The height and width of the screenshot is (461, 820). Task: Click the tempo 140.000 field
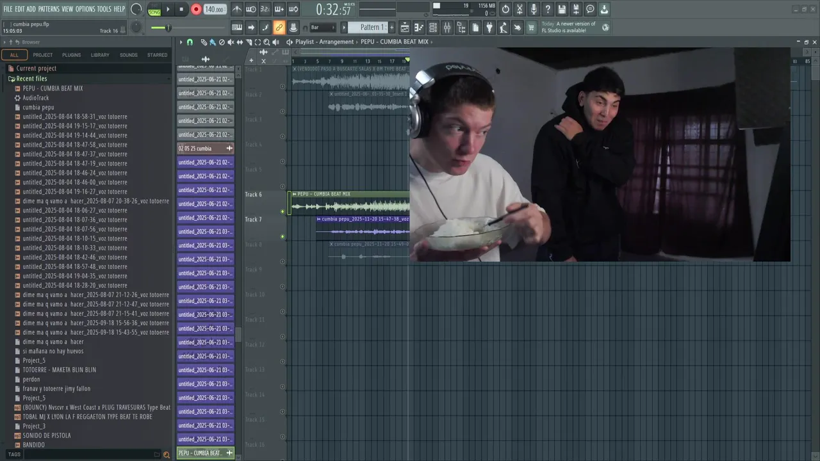tap(215, 10)
